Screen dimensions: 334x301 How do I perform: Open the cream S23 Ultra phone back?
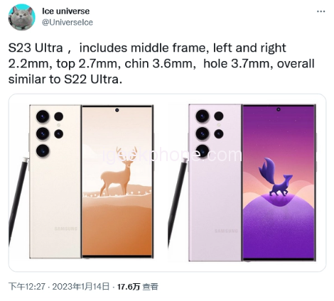tap(55, 182)
